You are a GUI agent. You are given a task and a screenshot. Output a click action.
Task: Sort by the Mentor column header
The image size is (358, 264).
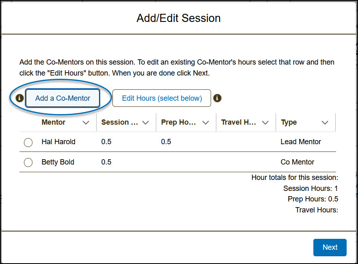(54, 122)
